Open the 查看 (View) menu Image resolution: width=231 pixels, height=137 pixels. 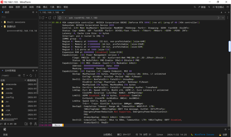tap(38, 7)
